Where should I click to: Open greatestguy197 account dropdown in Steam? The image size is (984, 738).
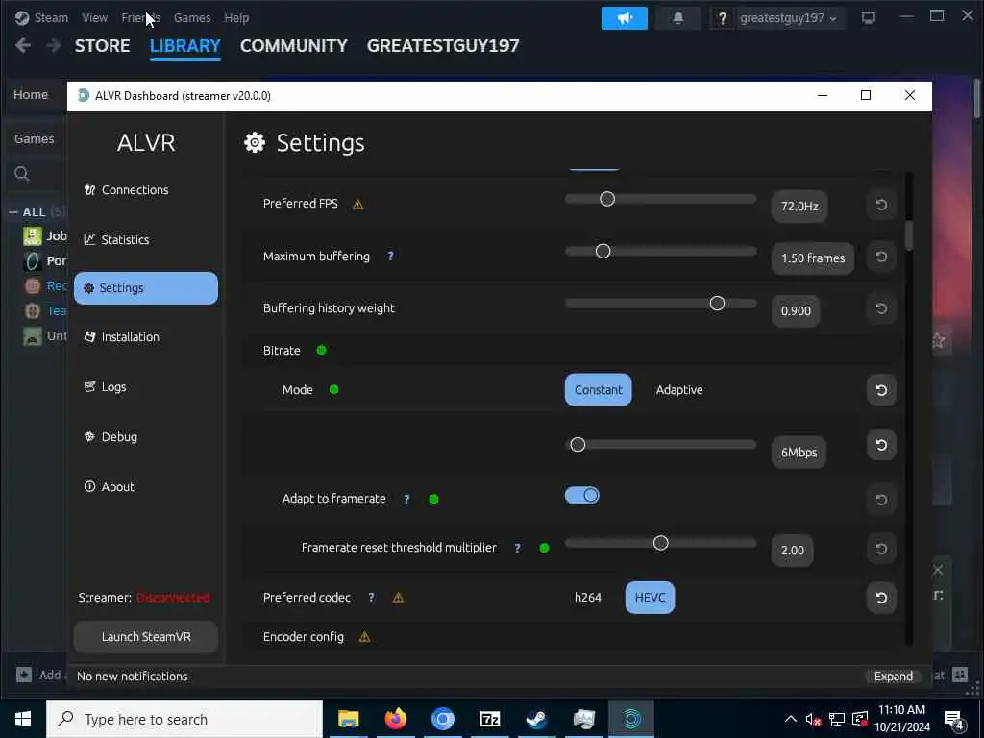click(x=788, y=18)
